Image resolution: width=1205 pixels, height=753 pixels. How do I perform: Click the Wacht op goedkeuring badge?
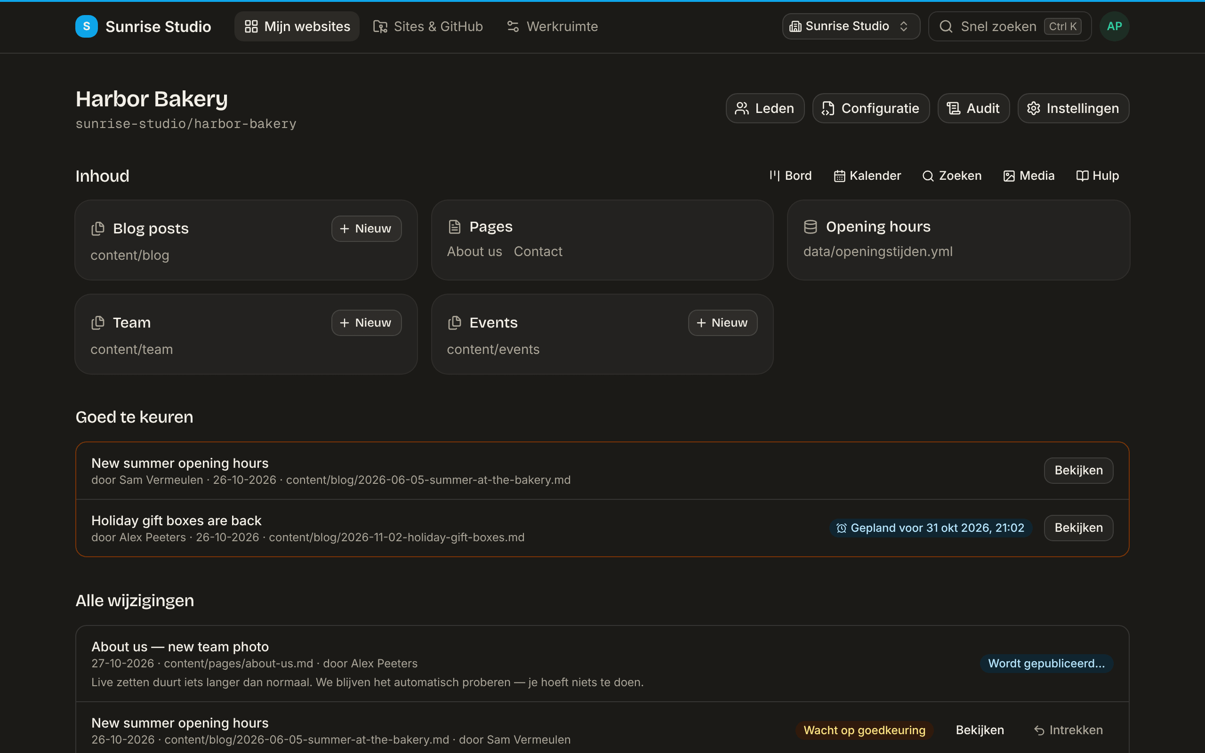(x=864, y=730)
